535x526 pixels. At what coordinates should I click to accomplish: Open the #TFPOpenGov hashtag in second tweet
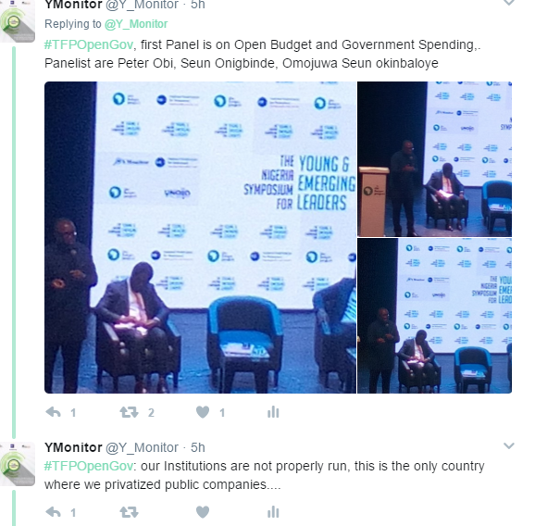[x=88, y=466]
